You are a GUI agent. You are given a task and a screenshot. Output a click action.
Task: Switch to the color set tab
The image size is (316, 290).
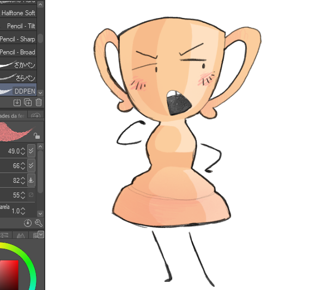35,235
